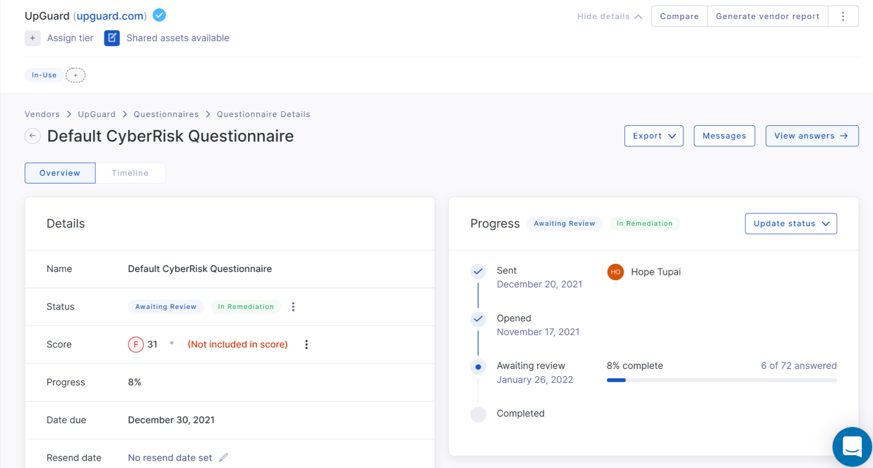Click the Completed step empty circle marker
The image size is (873, 468).
click(x=478, y=414)
